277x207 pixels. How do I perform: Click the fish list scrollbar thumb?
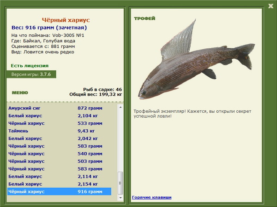pos(120,183)
